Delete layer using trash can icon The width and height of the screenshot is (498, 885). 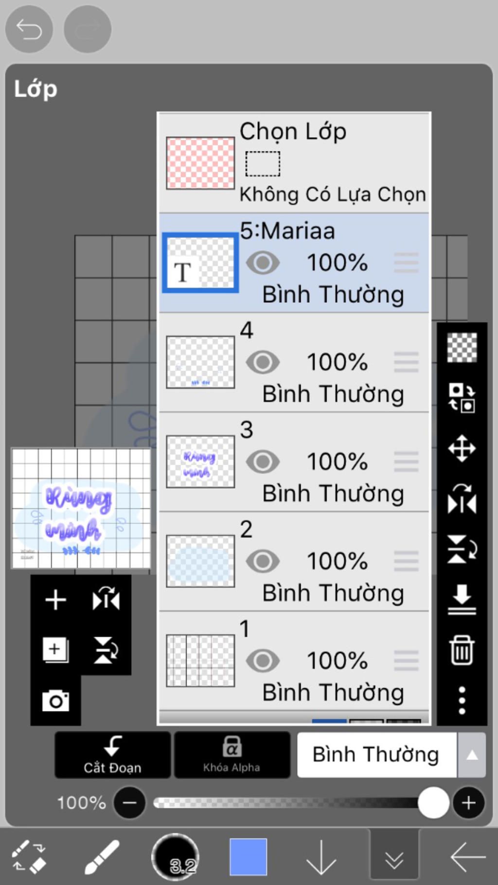(462, 650)
